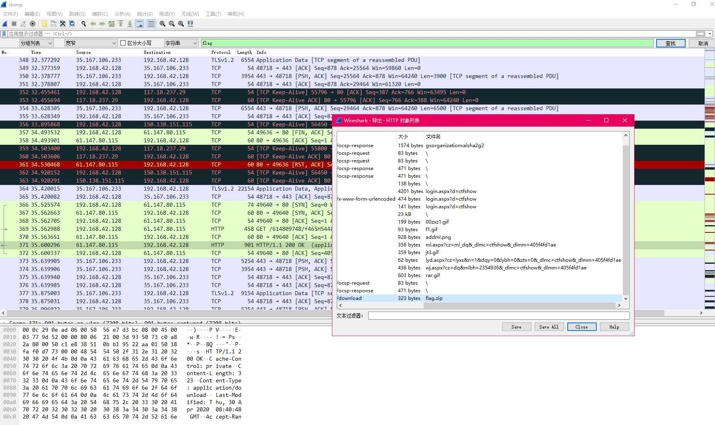Image resolution: width=715 pixels, height=425 pixels.
Task: Reset packet text to normal size
Action: pos(181,24)
